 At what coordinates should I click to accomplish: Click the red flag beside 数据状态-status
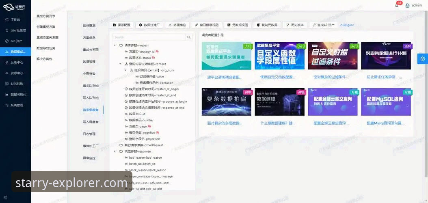coord(153,58)
